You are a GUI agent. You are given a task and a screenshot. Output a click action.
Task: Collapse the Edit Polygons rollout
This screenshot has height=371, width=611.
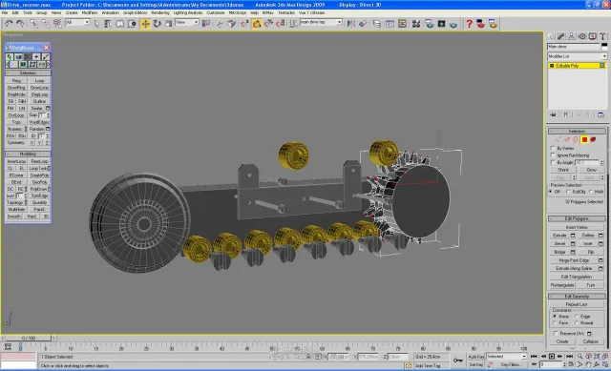(x=577, y=218)
